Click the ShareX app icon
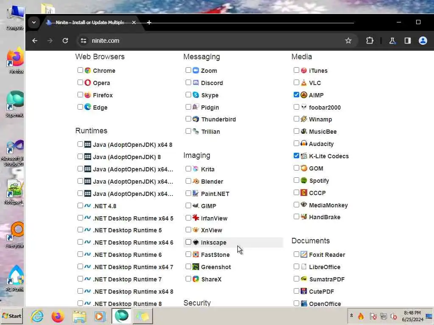Image resolution: width=434 pixels, height=325 pixels. pyautogui.click(x=196, y=279)
